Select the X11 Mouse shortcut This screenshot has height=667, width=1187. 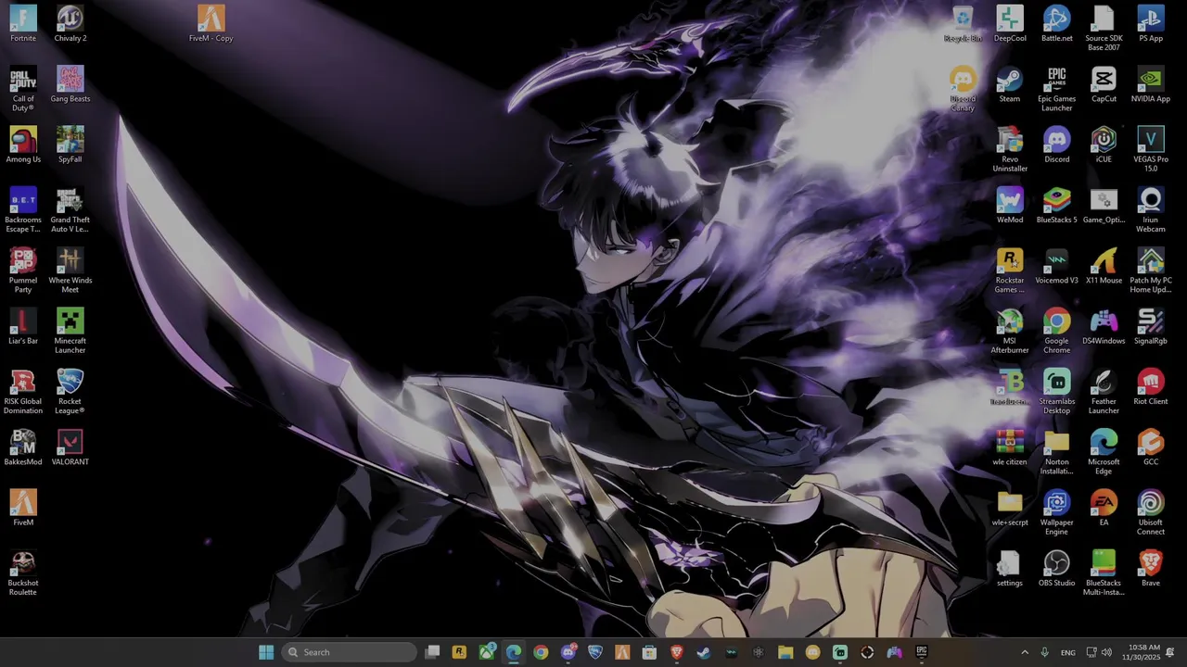pos(1104,266)
